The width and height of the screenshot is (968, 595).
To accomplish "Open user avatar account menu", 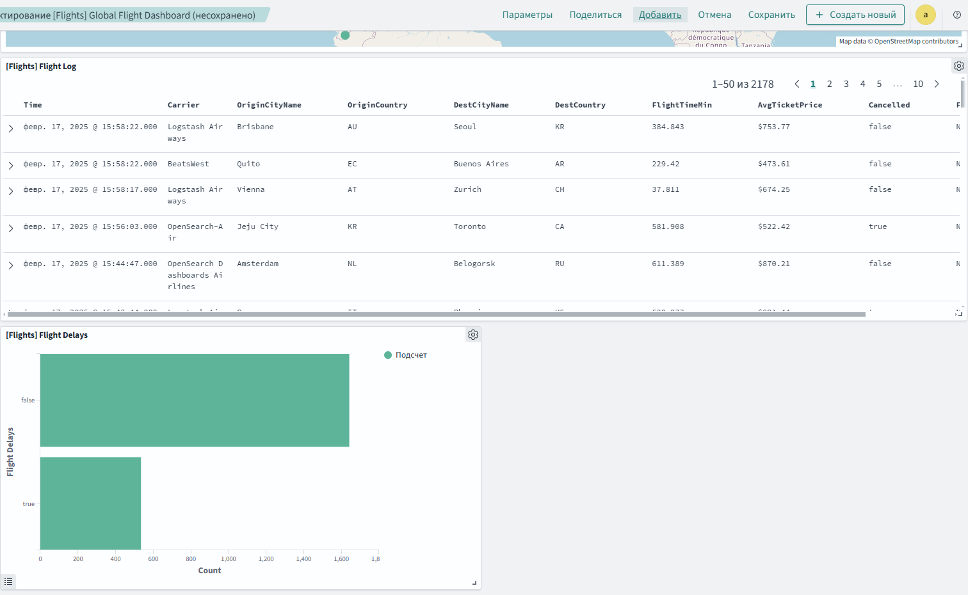I will tap(925, 15).
